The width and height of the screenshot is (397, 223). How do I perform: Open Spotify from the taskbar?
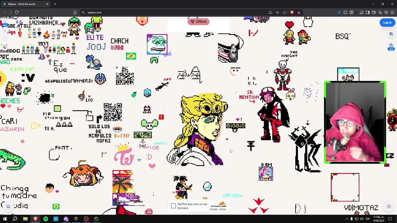point(46,219)
